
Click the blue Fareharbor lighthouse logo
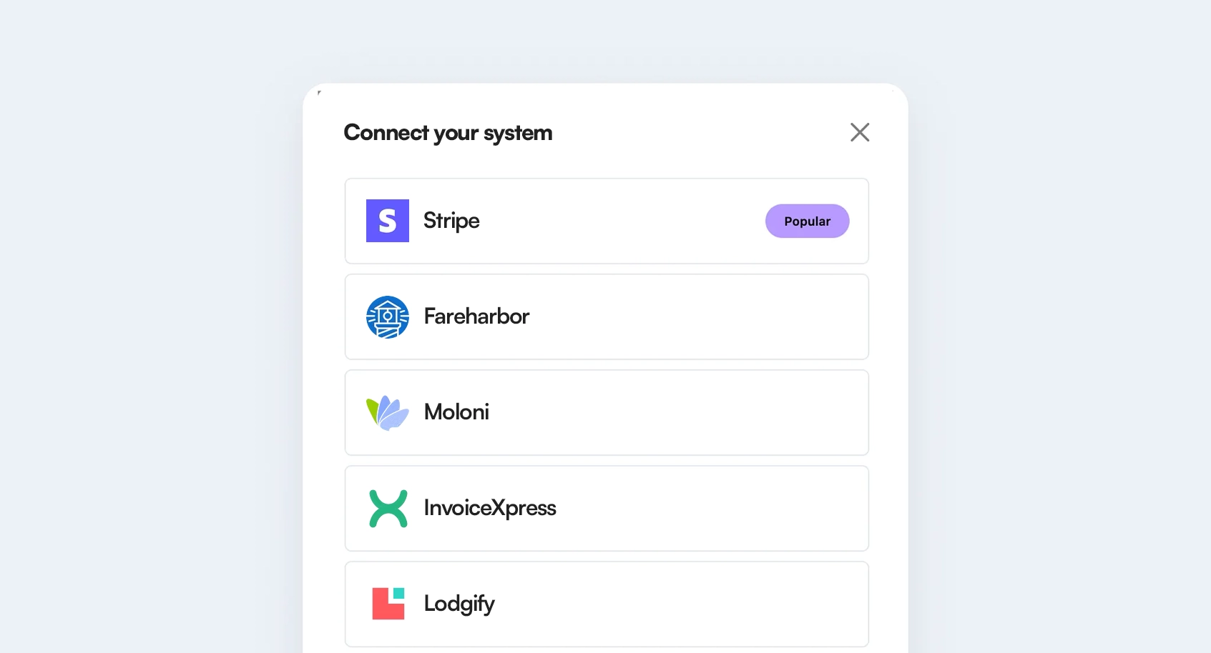click(387, 316)
